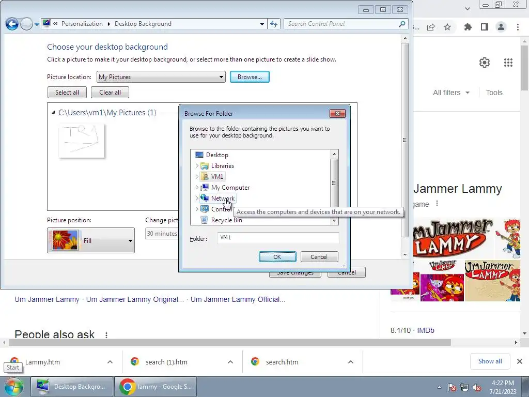The height and width of the screenshot is (397, 529).
Task: Open the Um Jammer Lammy Official link
Action: (x=238, y=299)
